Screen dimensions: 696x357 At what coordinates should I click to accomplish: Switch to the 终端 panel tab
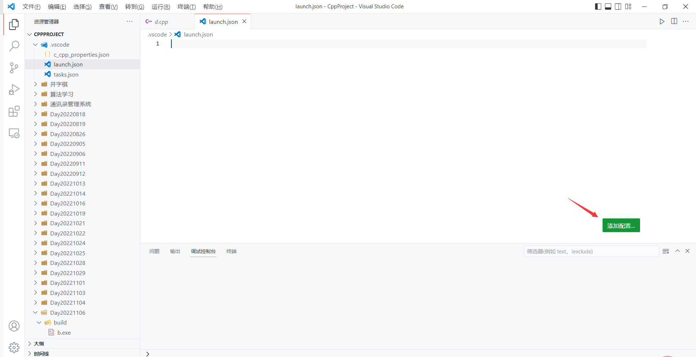tap(231, 251)
